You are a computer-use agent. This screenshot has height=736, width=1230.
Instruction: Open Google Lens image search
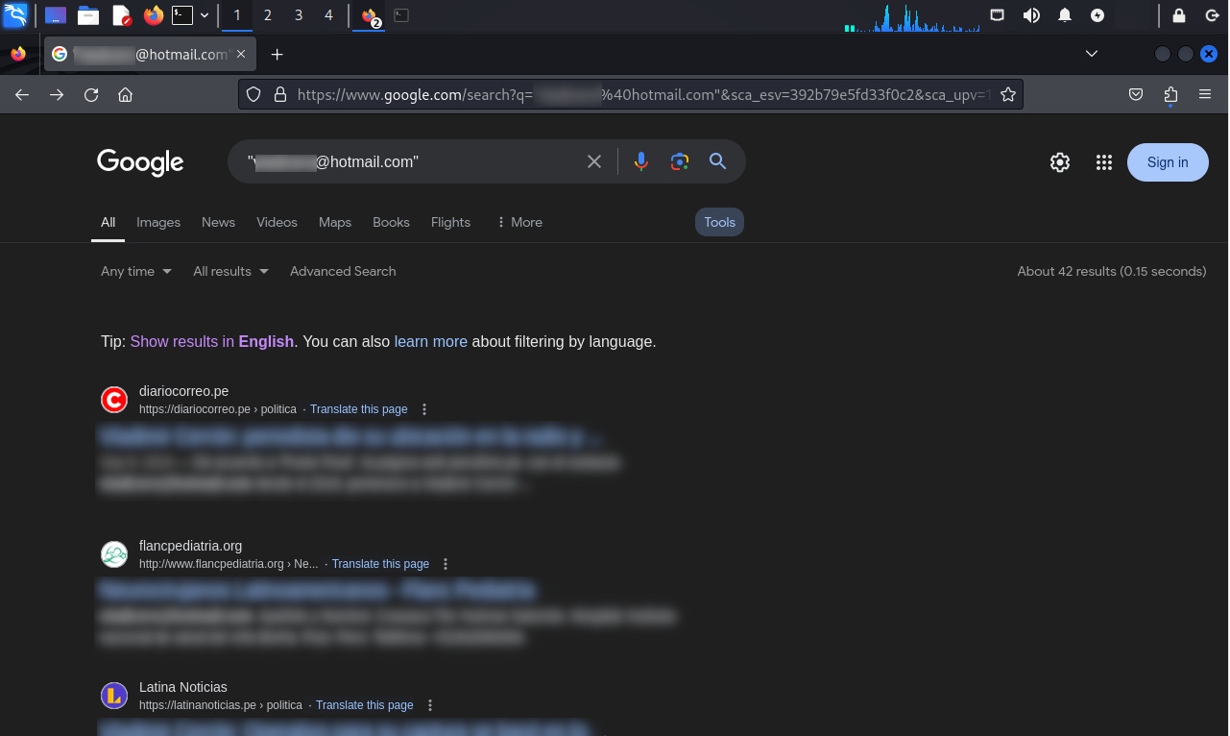[x=680, y=161]
